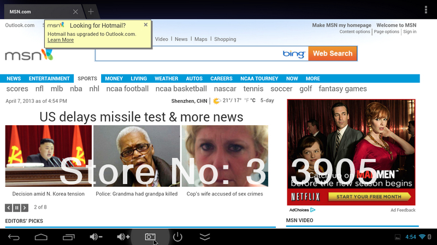Image resolution: width=437 pixels, height=245 pixels.
Task: Open the News search category
Action: [x=181, y=39]
